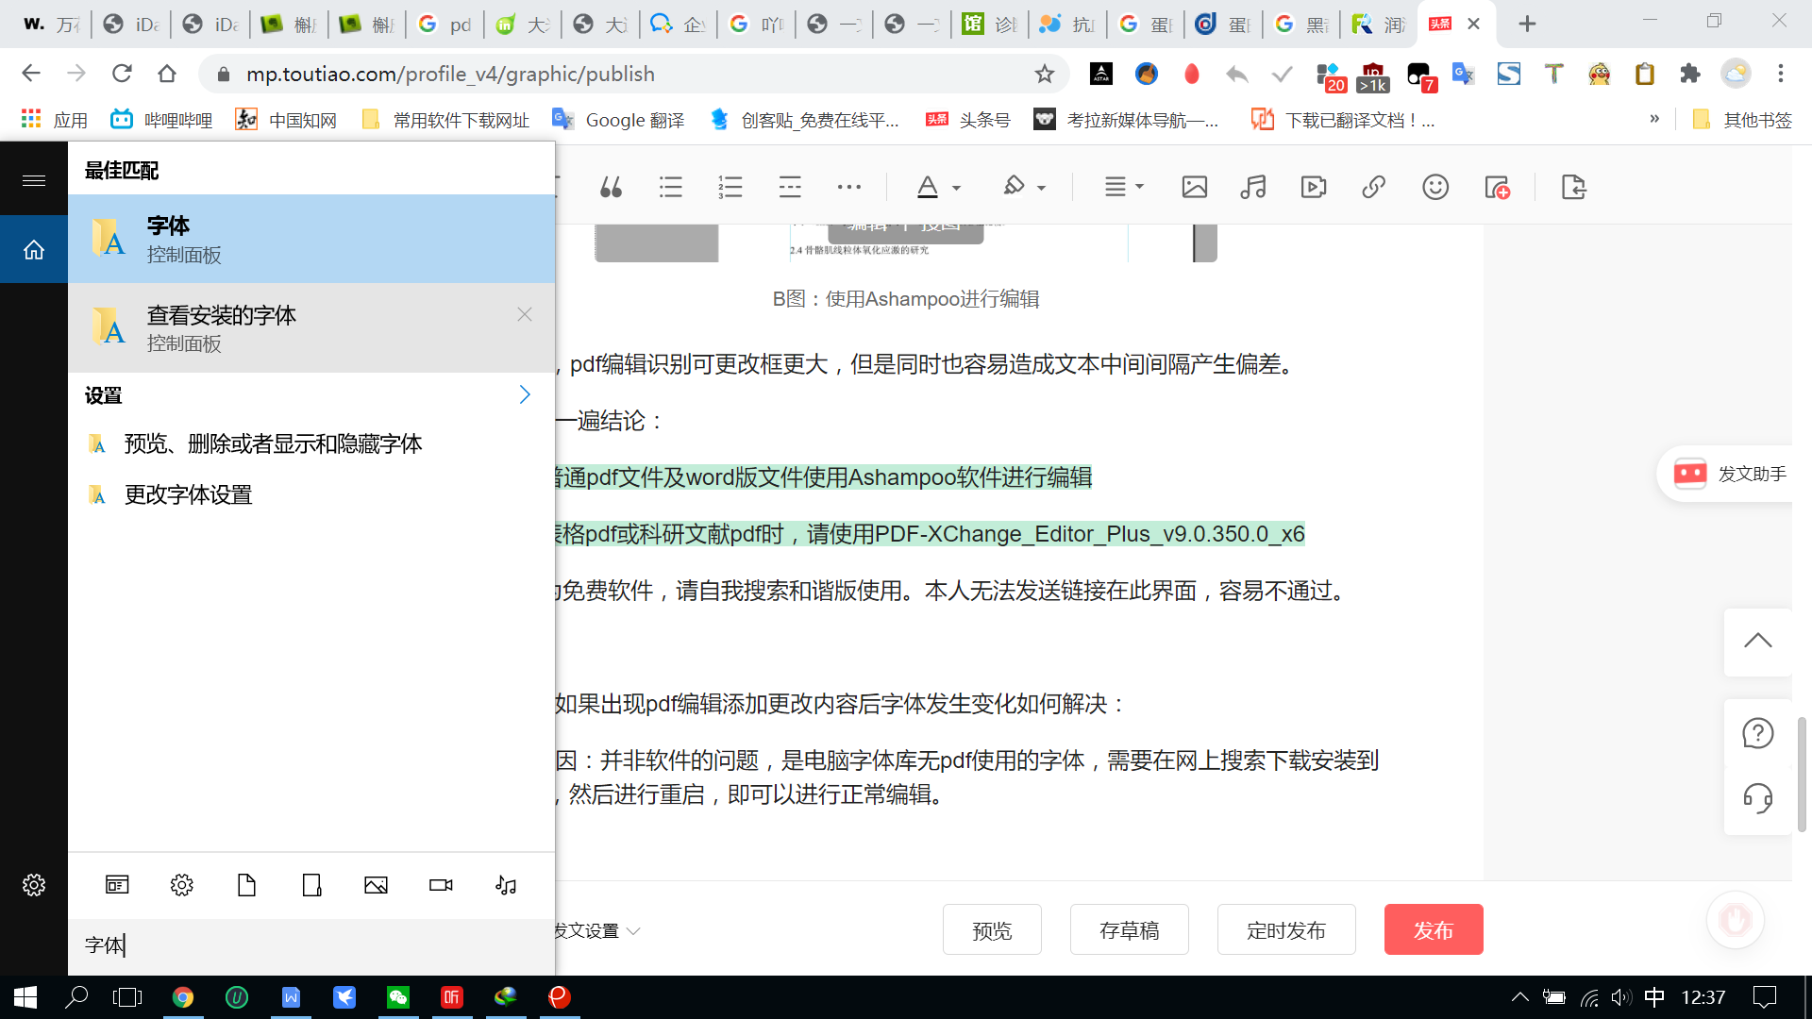Save draft with 存草稿 button
The image size is (1812, 1019).
tap(1129, 929)
